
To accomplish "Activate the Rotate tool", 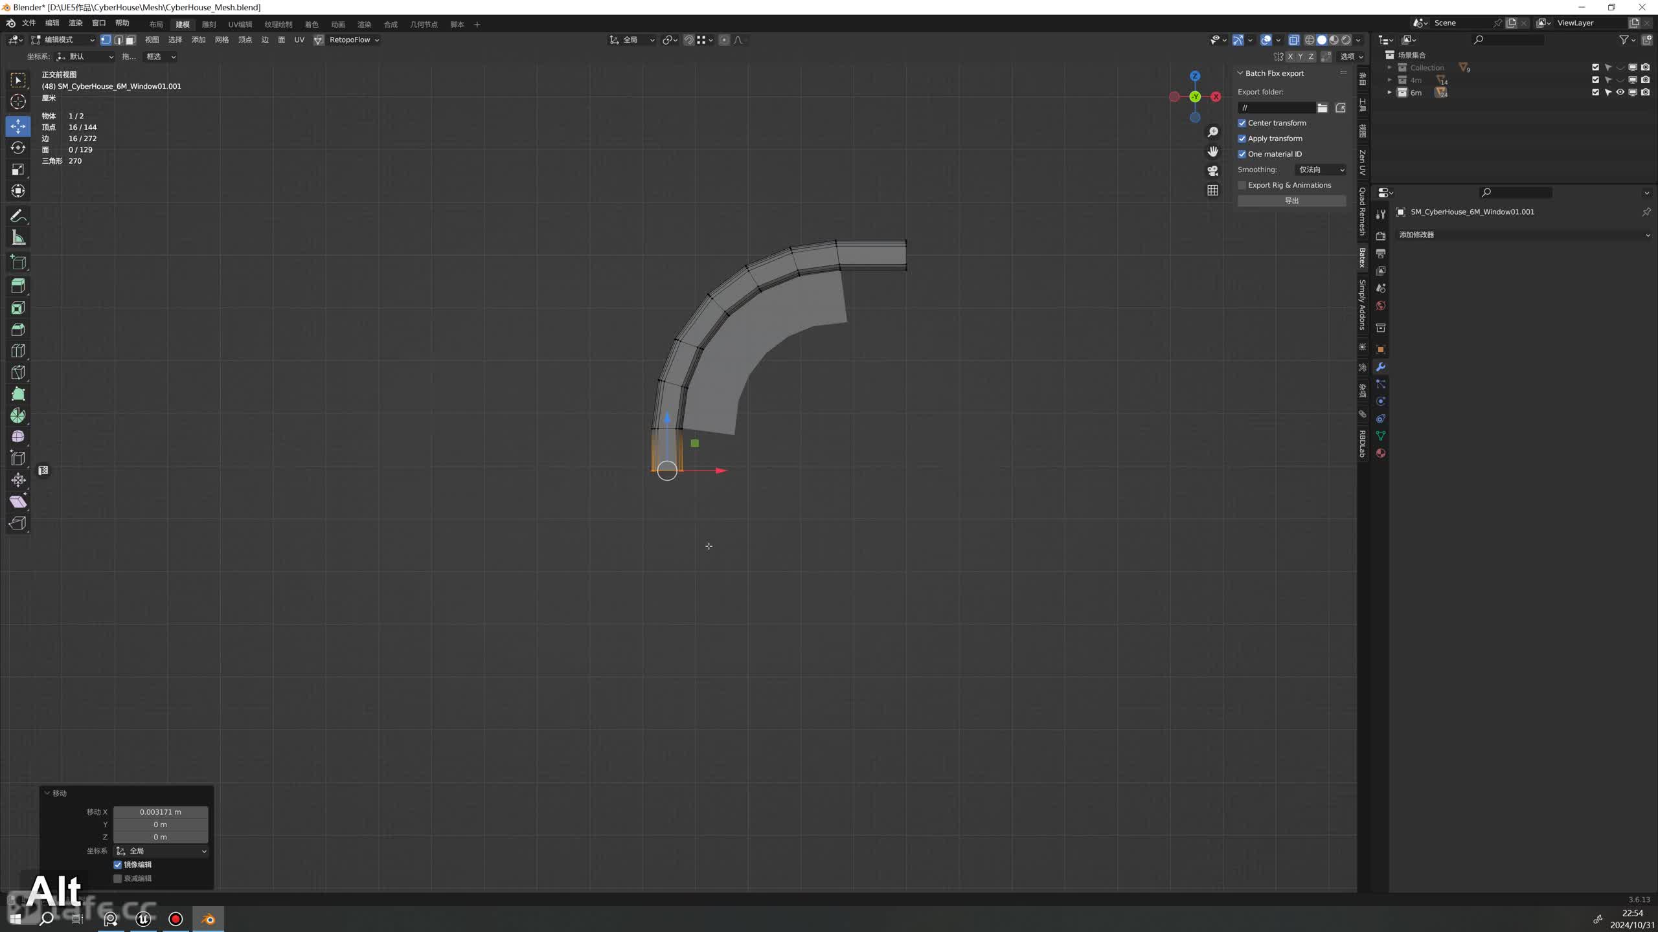I will (x=18, y=148).
